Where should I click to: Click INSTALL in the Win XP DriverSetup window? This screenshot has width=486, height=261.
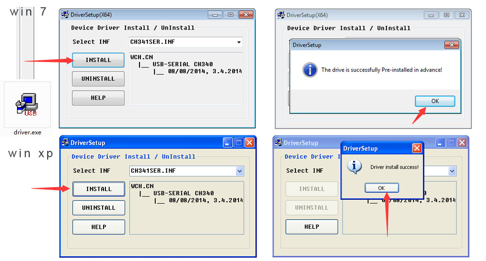(x=99, y=189)
